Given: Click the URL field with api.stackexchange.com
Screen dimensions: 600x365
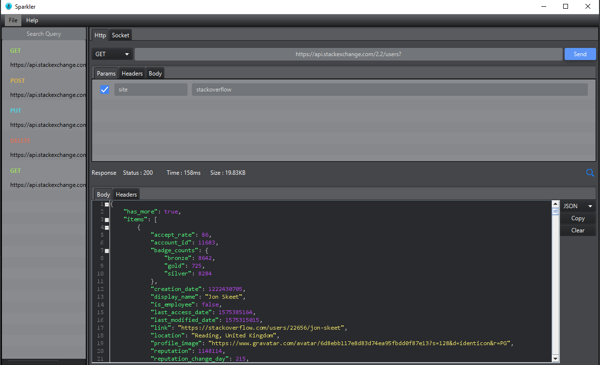Looking at the screenshot, I should [x=348, y=54].
